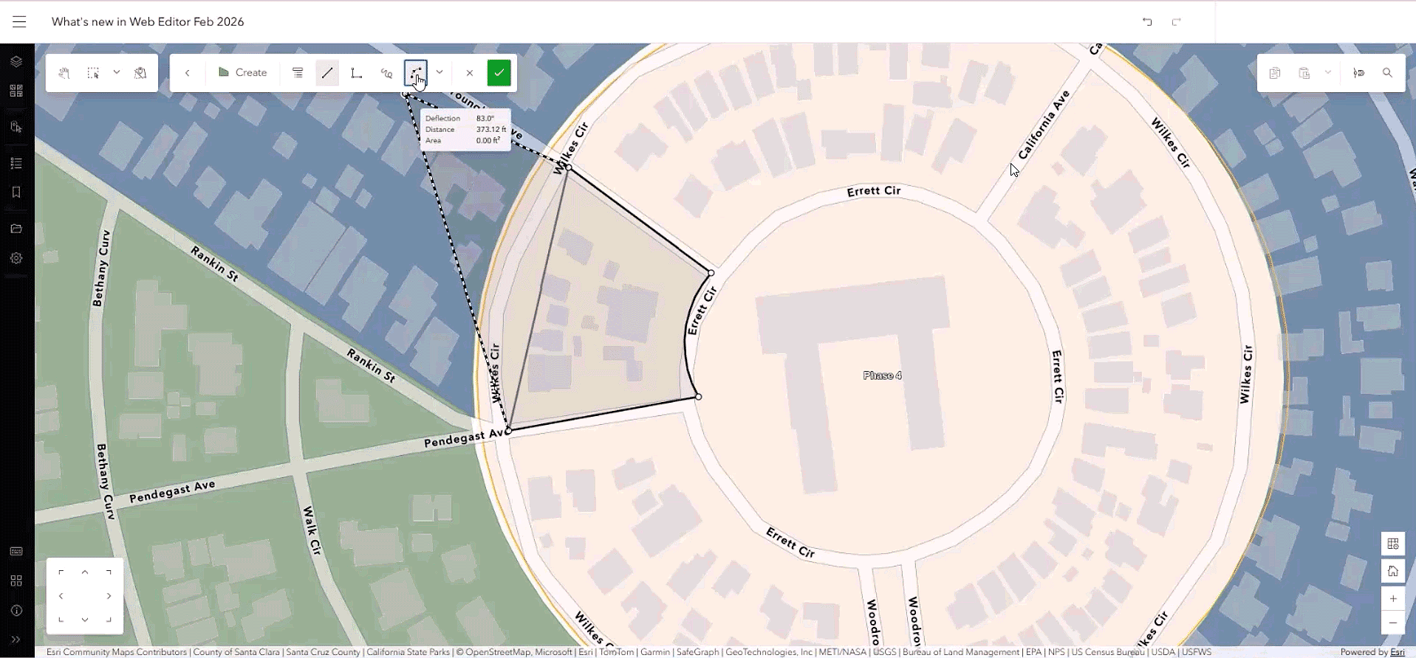Viewport: 1416px width, 658px height.
Task: Select the pan hand tool
Action: (x=64, y=73)
